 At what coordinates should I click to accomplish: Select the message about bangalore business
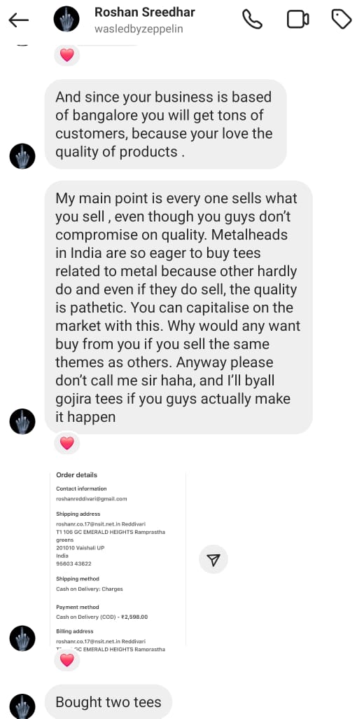pos(166,124)
